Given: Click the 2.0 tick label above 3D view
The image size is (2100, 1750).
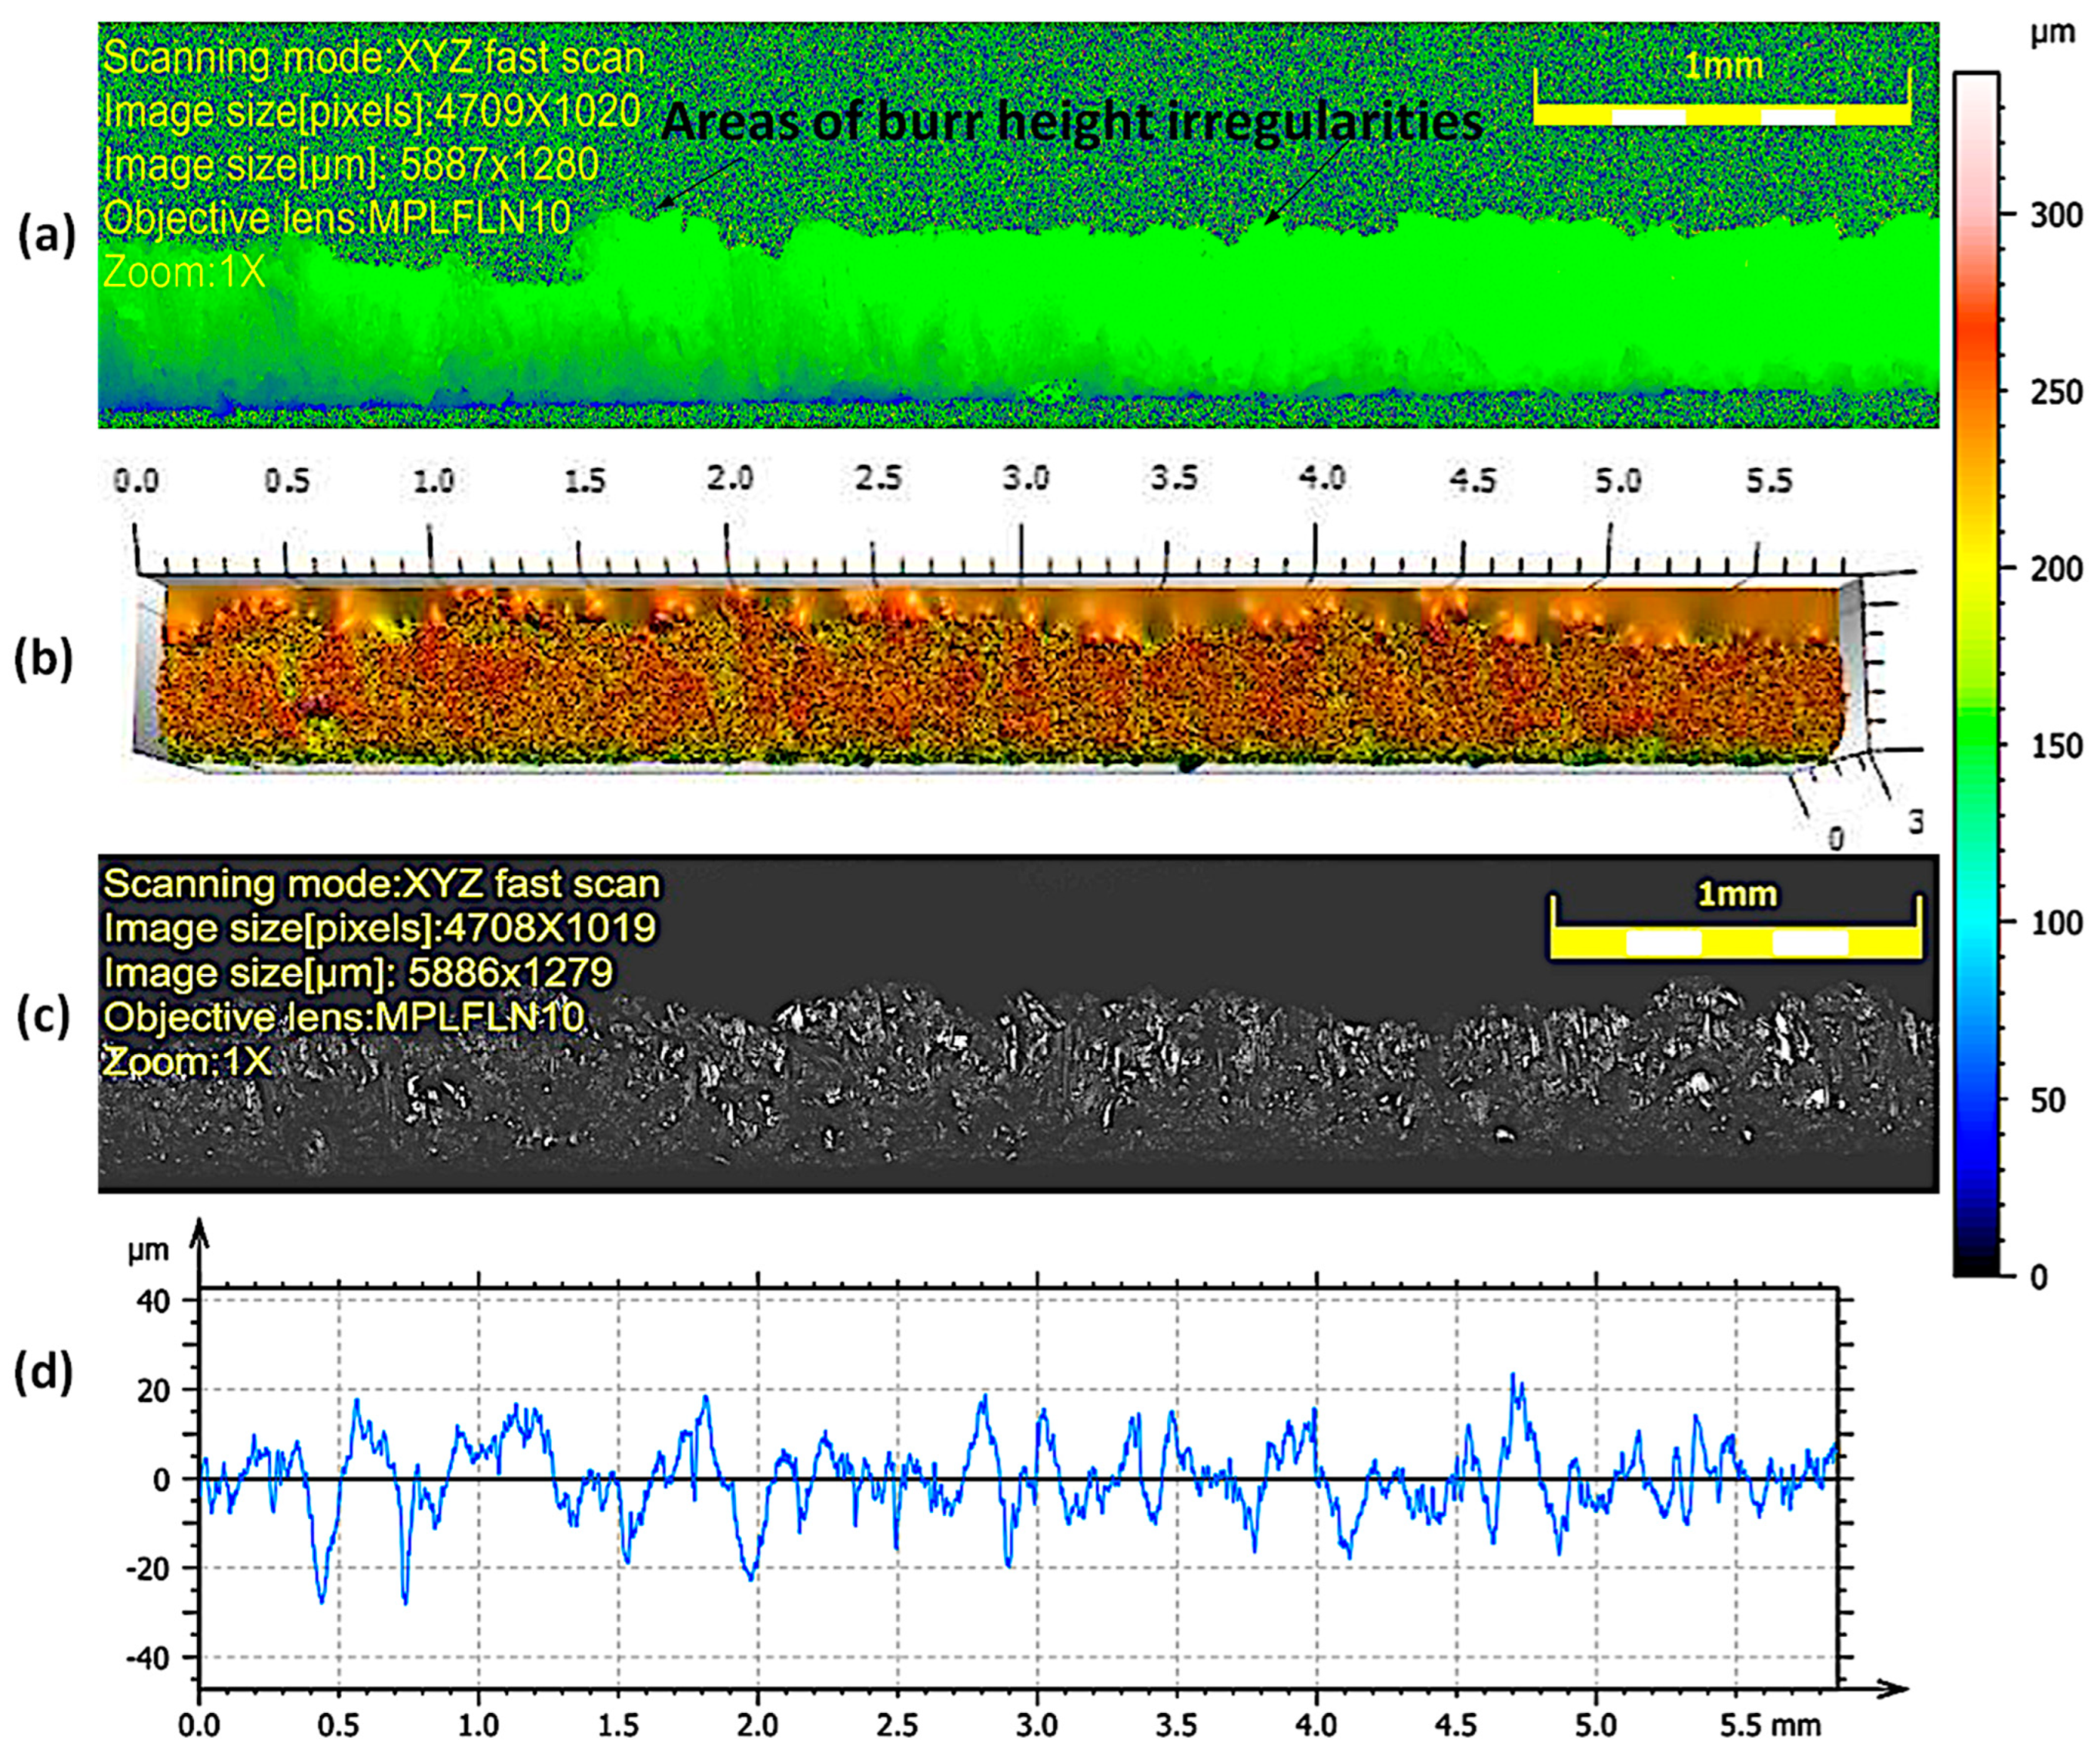Looking at the screenshot, I should 729,479.
